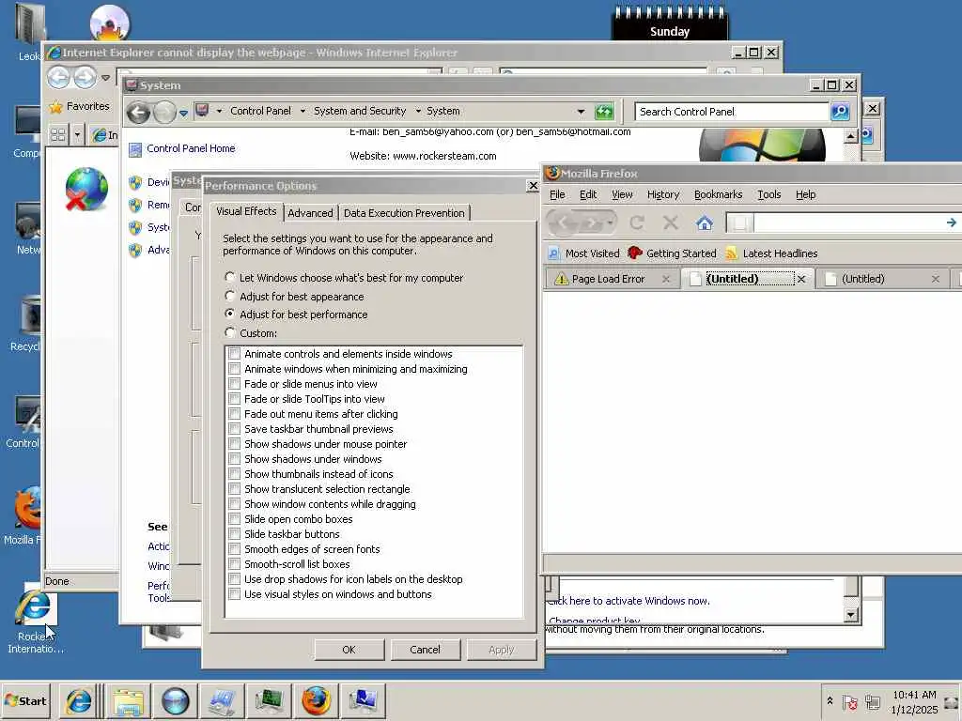
Task: Open Internet Explorer from taskbar
Action: (x=79, y=700)
